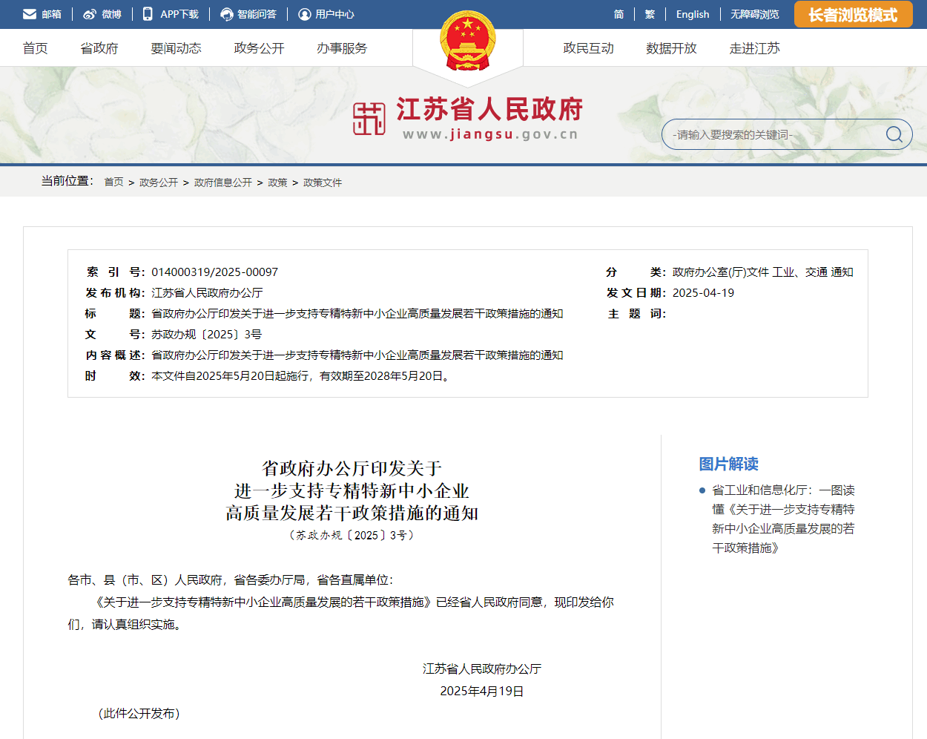Open the 智能问答 headset icon
927x739 pixels.
(227, 14)
